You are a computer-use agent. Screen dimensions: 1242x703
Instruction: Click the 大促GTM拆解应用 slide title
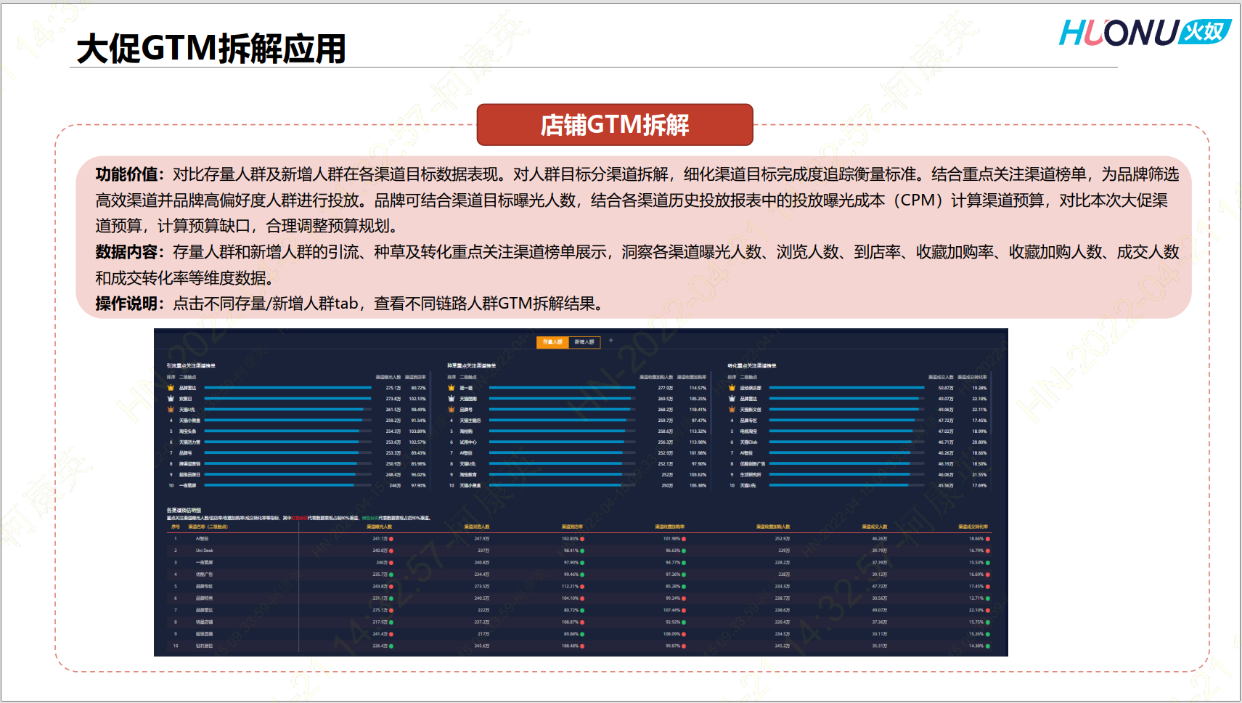pos(211,49)
